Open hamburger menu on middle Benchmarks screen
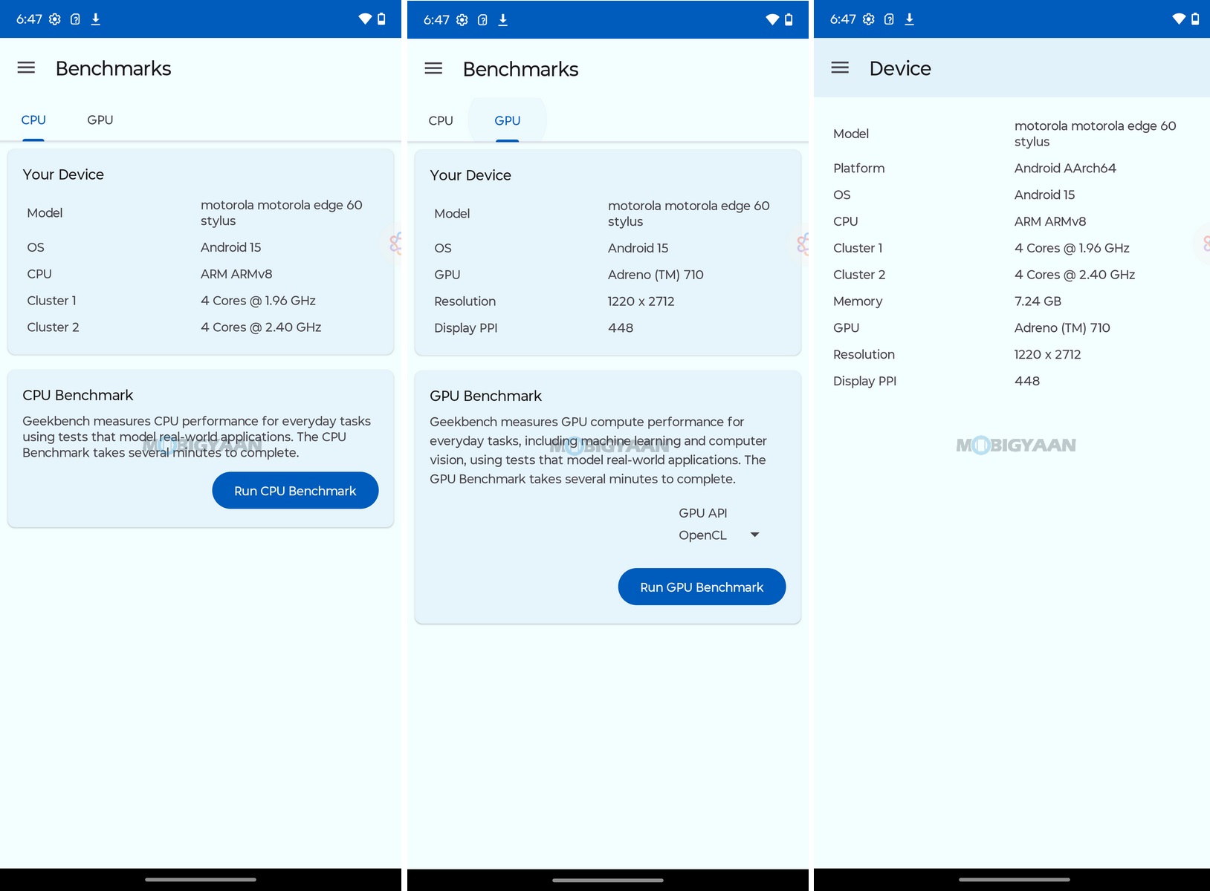This screenshot has width=1210, height=891. [433, 68]
